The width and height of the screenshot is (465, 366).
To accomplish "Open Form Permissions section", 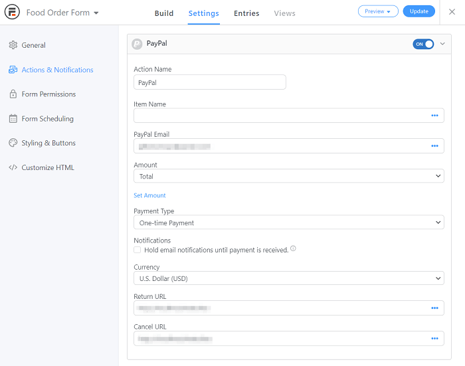I will [x=48, y=94].
